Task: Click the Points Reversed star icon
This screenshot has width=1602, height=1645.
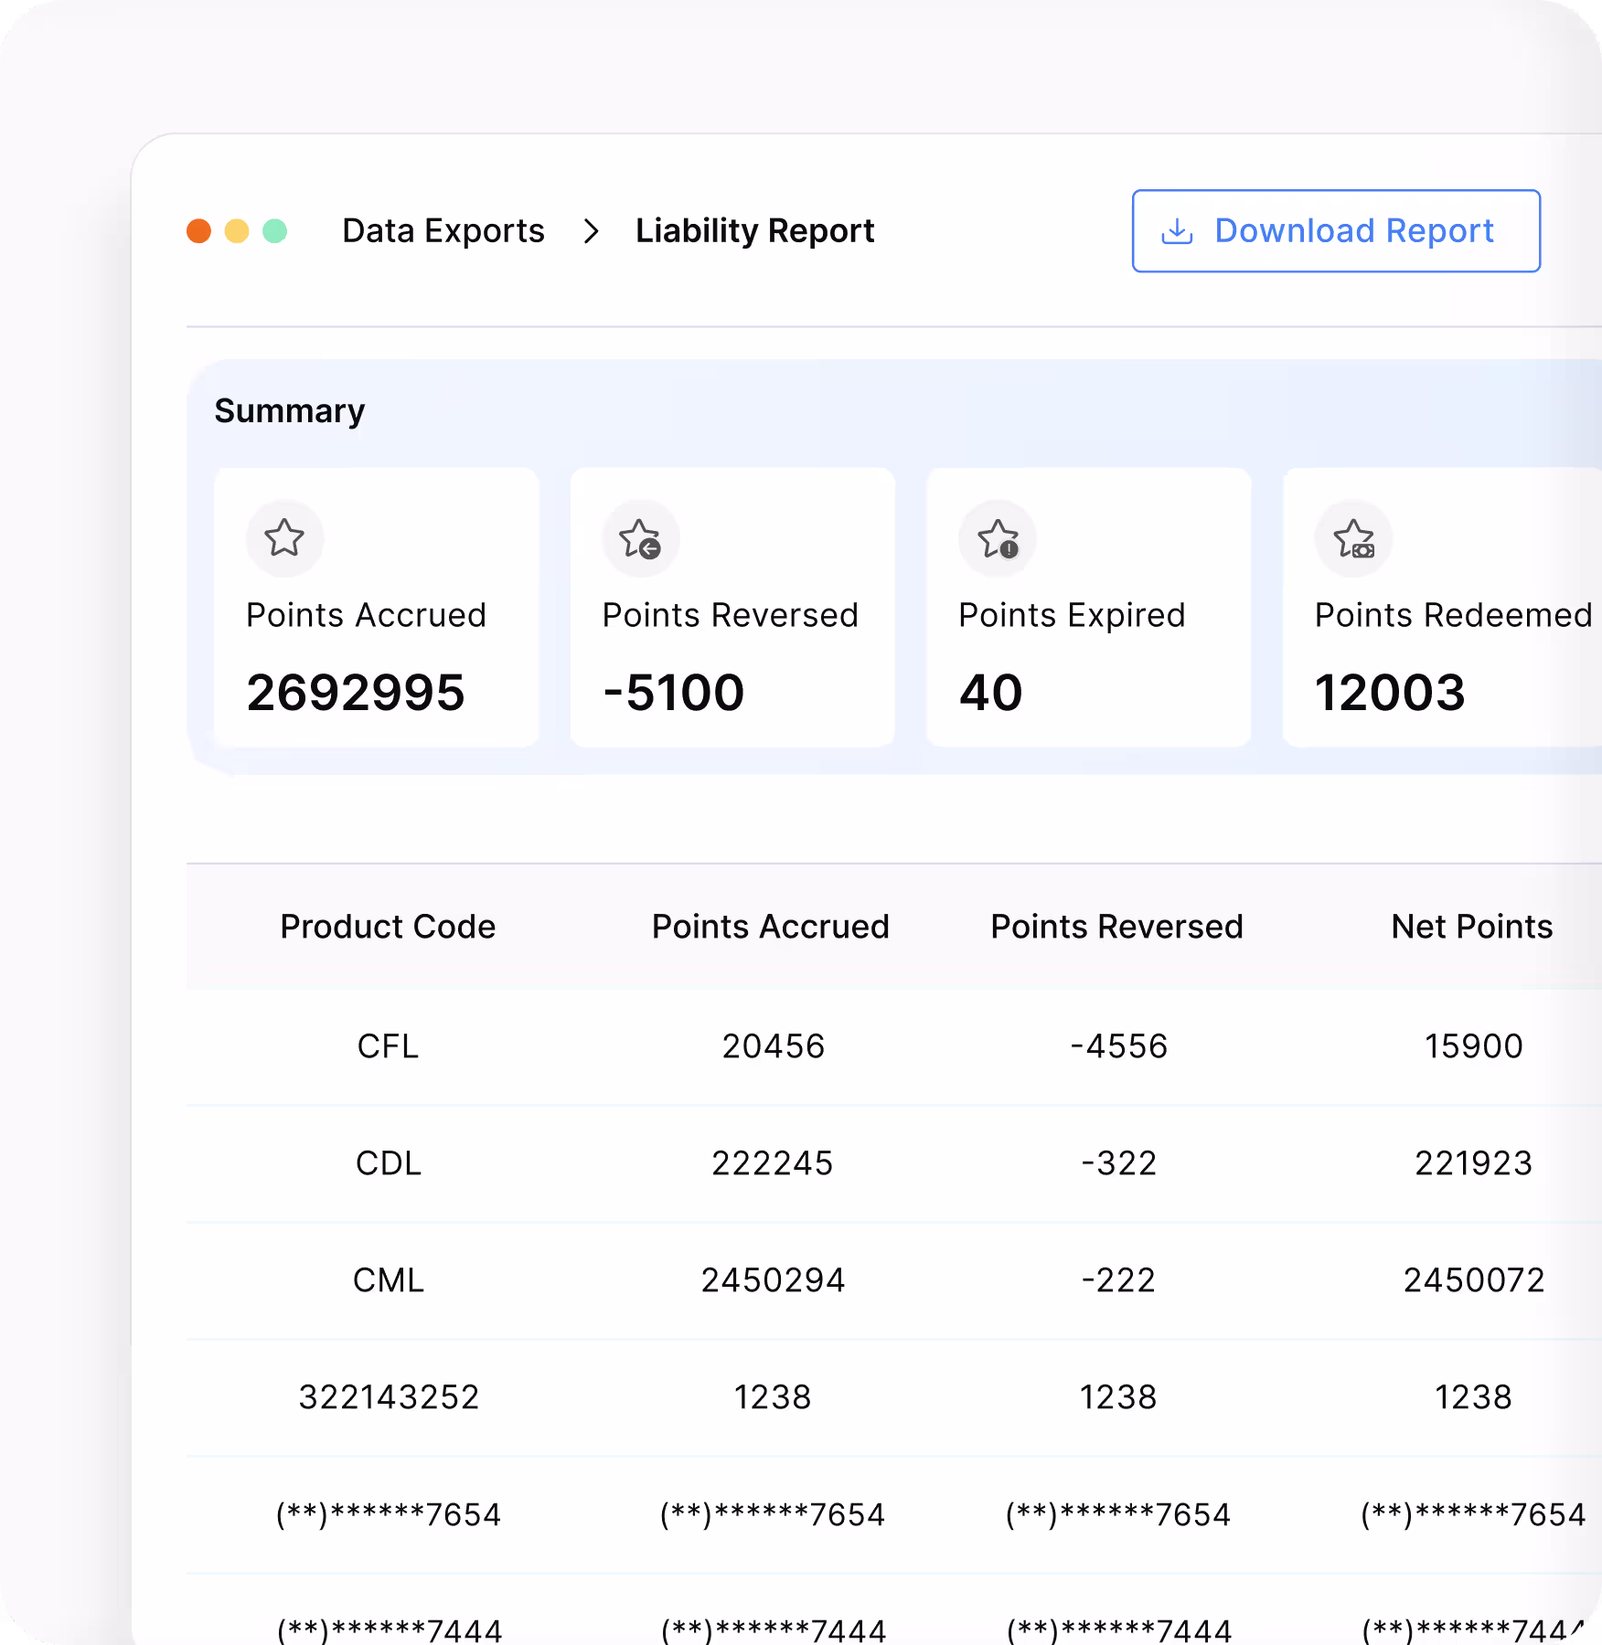Action: [x=641, y=538]
